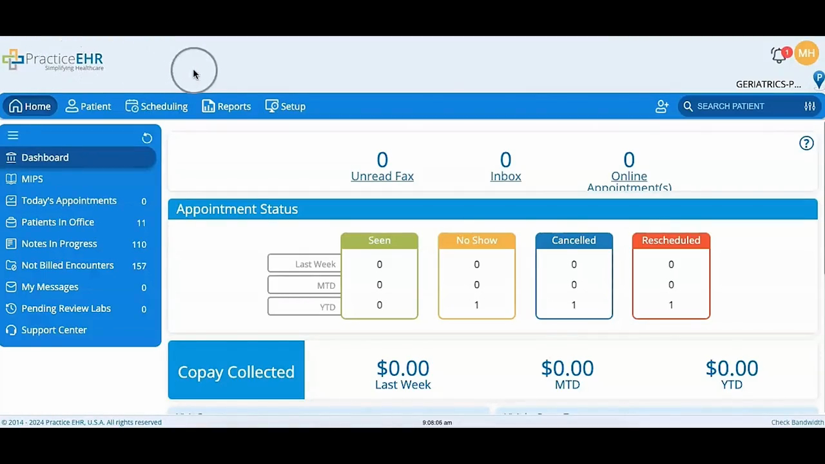Click the 157 Not Billed Encounters count
The width and height of the screenshot is (825, 464).
(139, 266)
